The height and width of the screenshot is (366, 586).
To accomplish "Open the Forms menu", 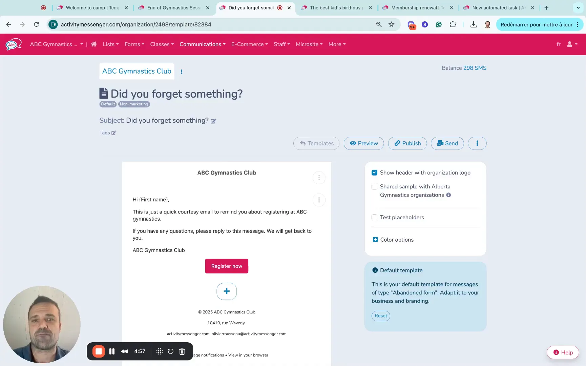I will pos(134,44).
